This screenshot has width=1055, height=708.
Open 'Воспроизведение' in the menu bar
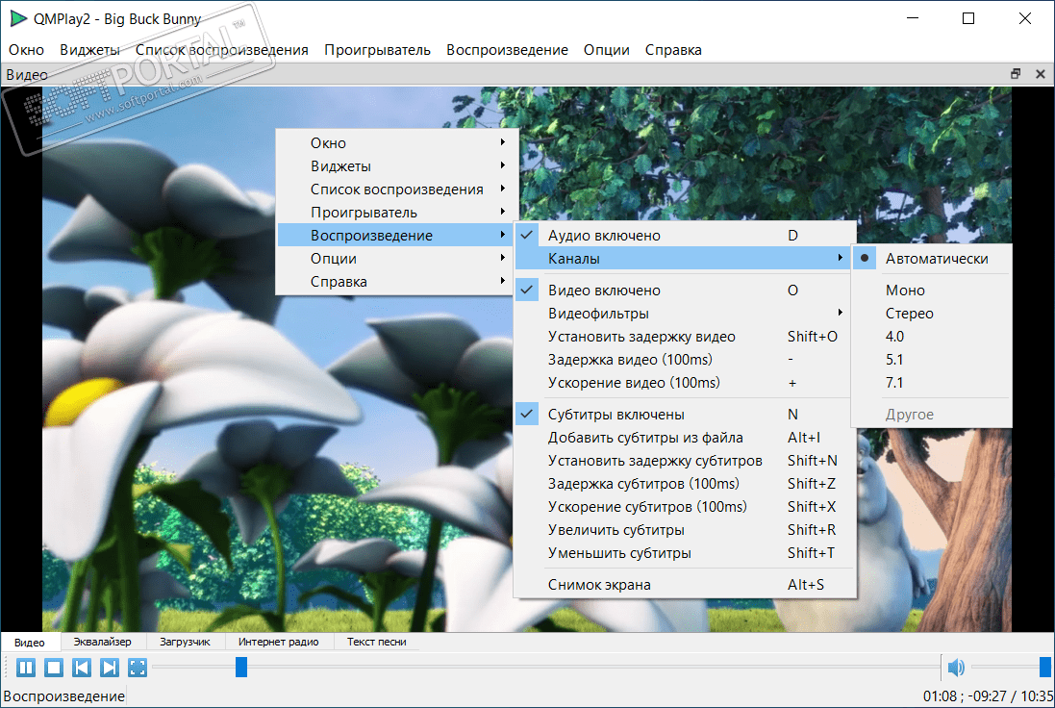(508, 50)
